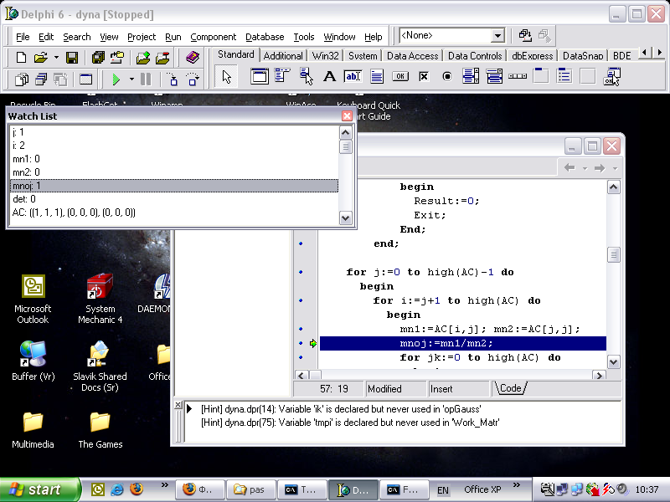Screen dimensions: 670x502
Task: Expand the <None> desktop layout combo box
Action: pyautogui.click(x=497, y=36)
